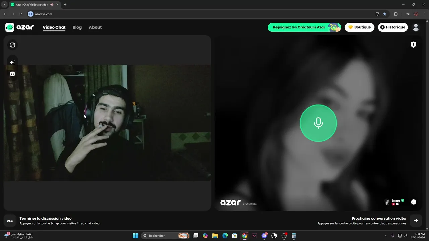Expand the hidden system tray icons
Viewport: 429px width, 241px height.
[x=385, y=236]
